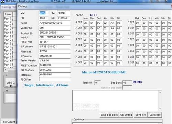
Task: Click the ISP ChkSum field
Action: click(x=55, y=70)
